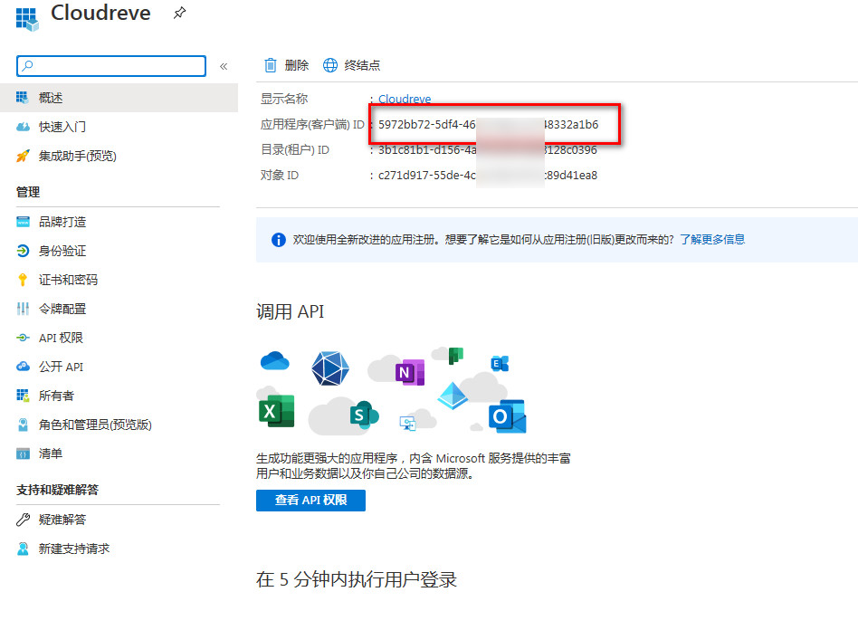858x630 pixels.
Task: Click the magnifier search icon
Action: pos(27,66)
